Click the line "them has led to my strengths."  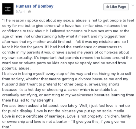point(28,100)
